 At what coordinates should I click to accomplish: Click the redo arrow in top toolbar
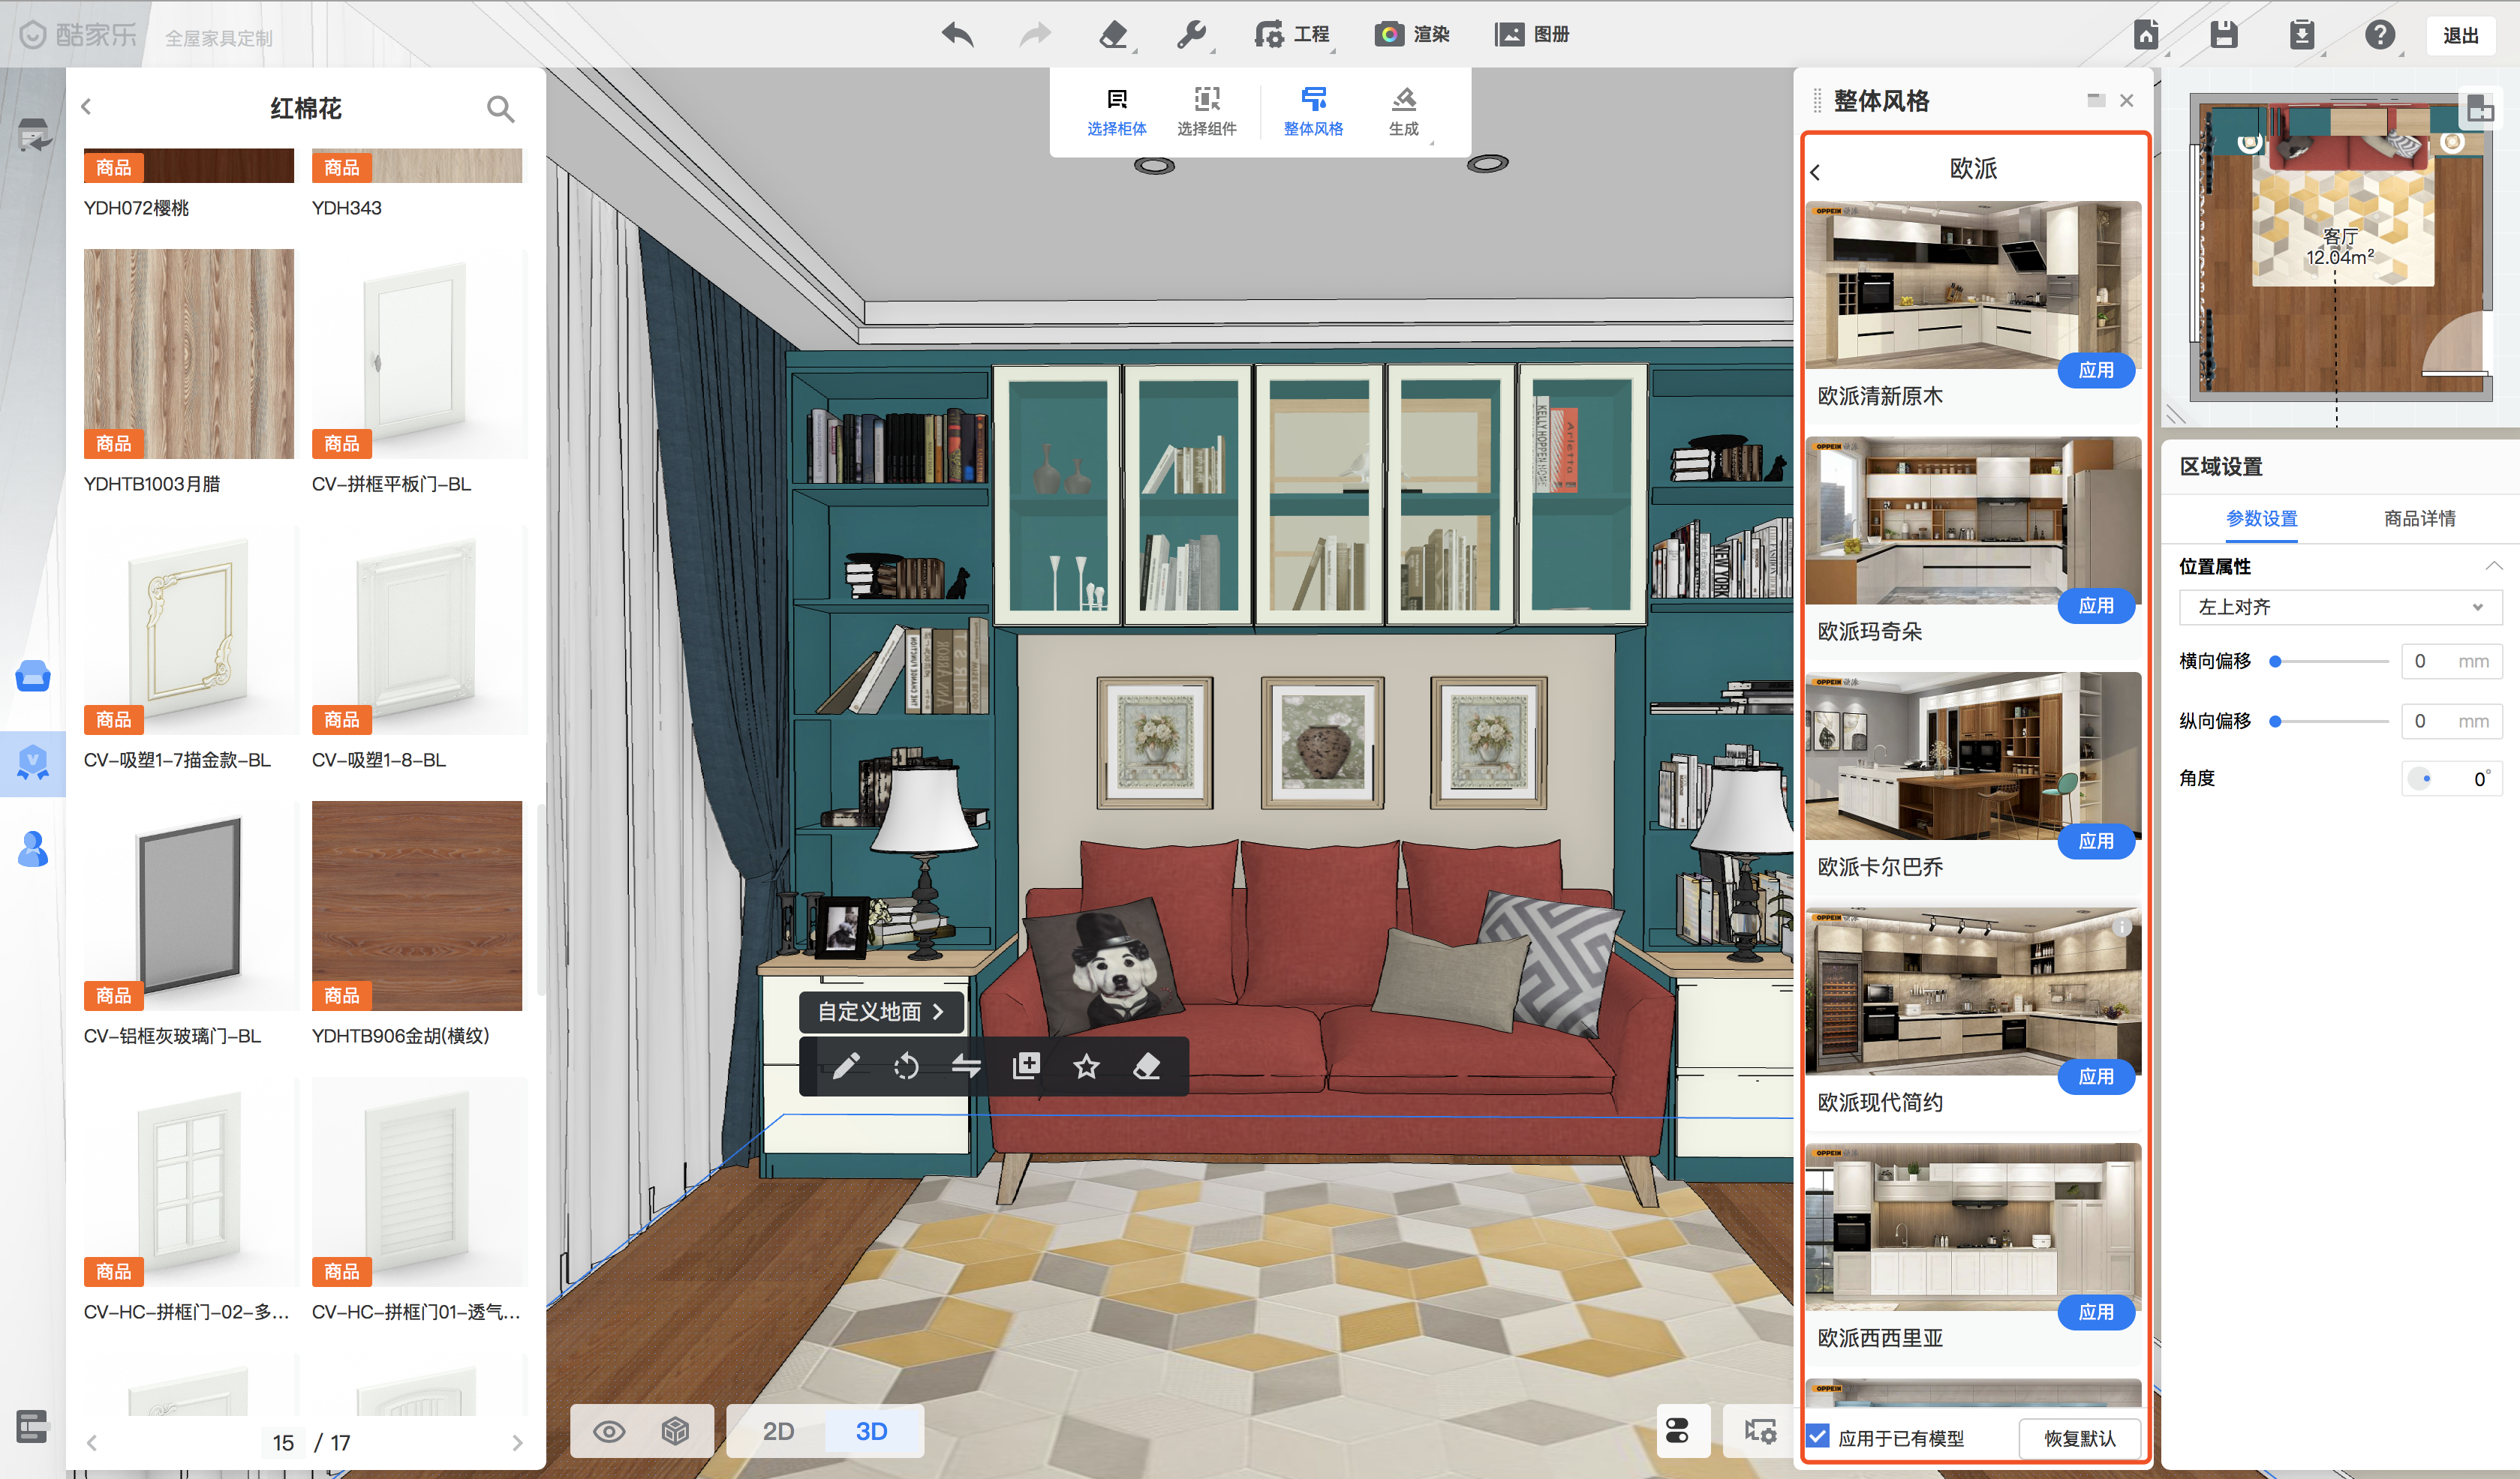(x=1035, y=35)
